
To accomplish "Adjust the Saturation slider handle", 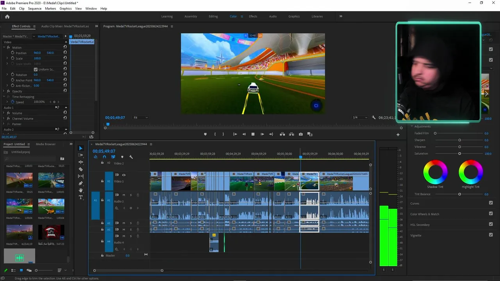I will (460, 154).
